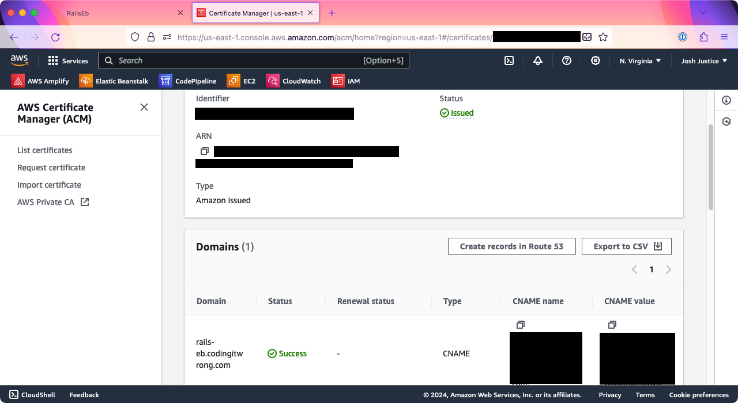Open a new browser tab
Screen dimensions: 738x403
pyautogui.click(x=332, y=13)
